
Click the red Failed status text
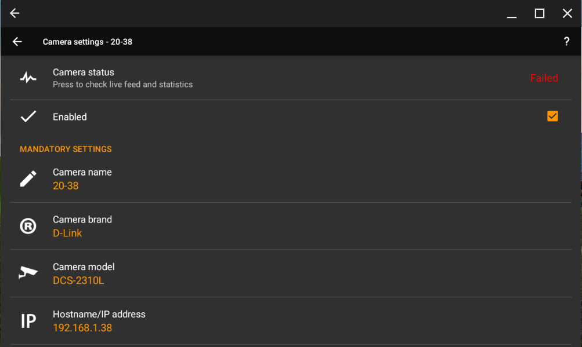[x=544, y=78]
